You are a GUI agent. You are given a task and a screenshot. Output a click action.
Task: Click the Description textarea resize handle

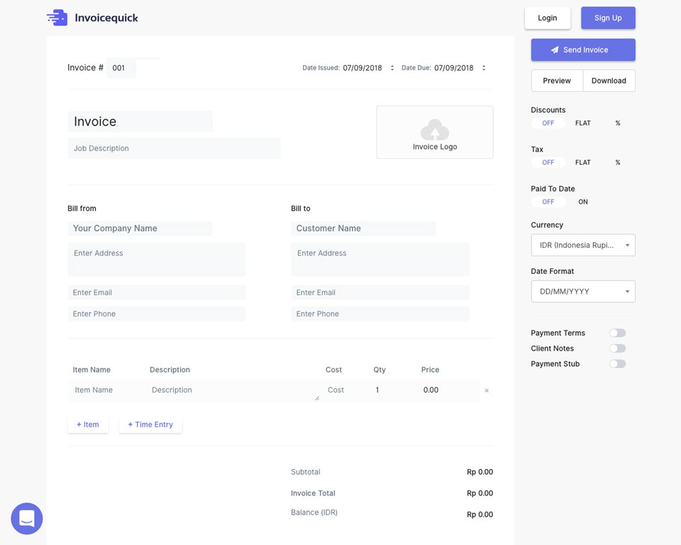[317, 397]
